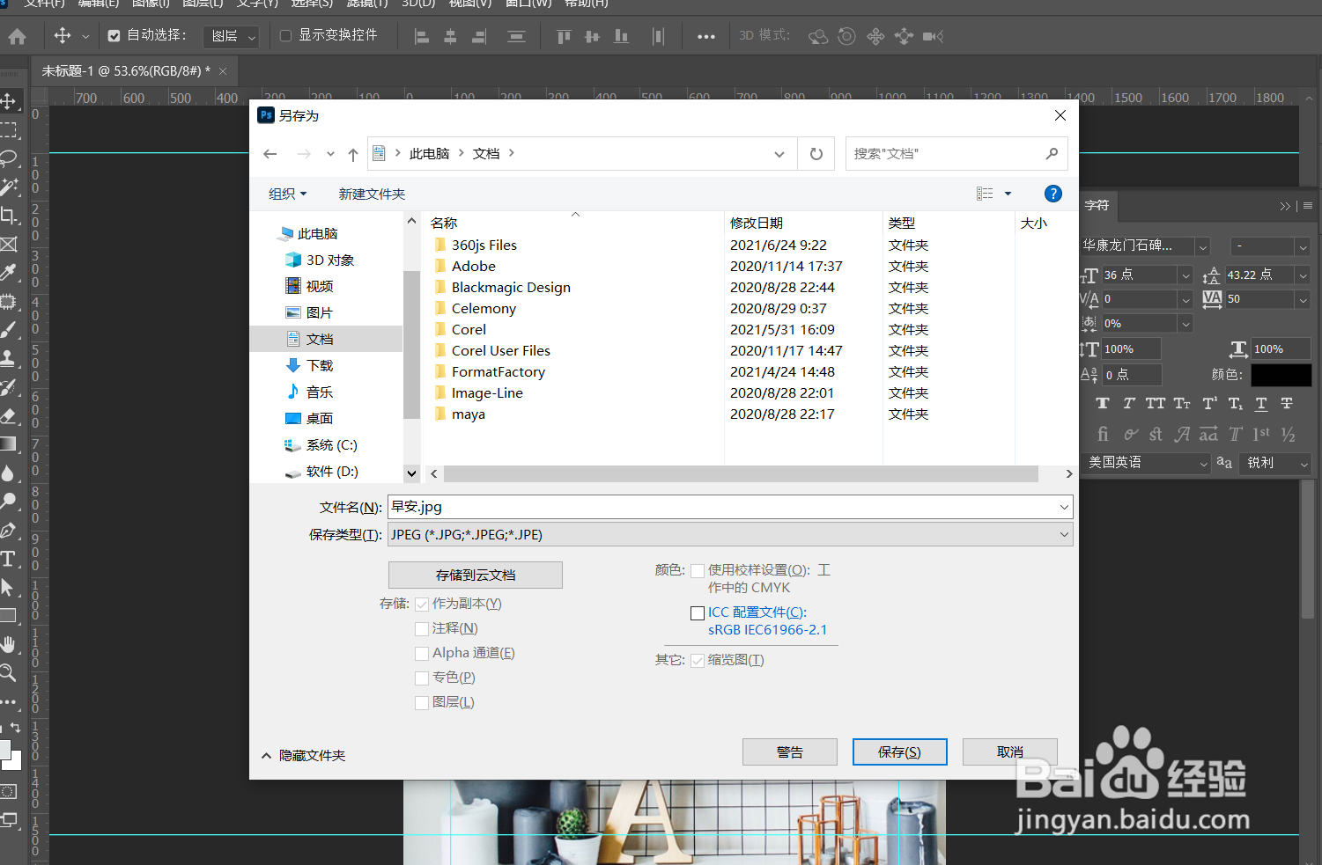Select the Hand tool
1322x865 pixels.
coord(9,645)
